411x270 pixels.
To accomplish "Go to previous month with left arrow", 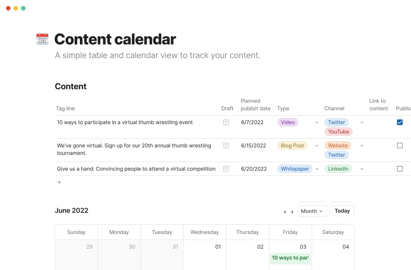I will pyautogui.click(x=285, y=211).
